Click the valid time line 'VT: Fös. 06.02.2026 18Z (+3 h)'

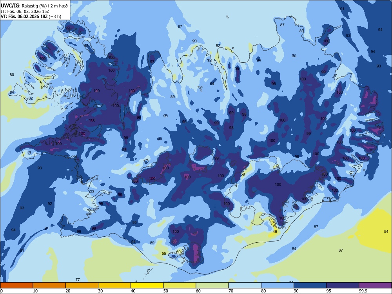coord(31,16)
